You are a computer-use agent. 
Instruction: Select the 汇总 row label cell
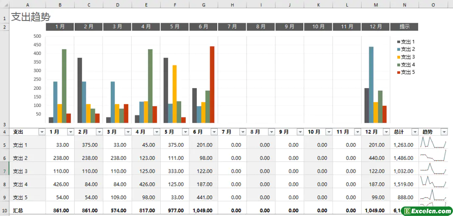[27, 208]
